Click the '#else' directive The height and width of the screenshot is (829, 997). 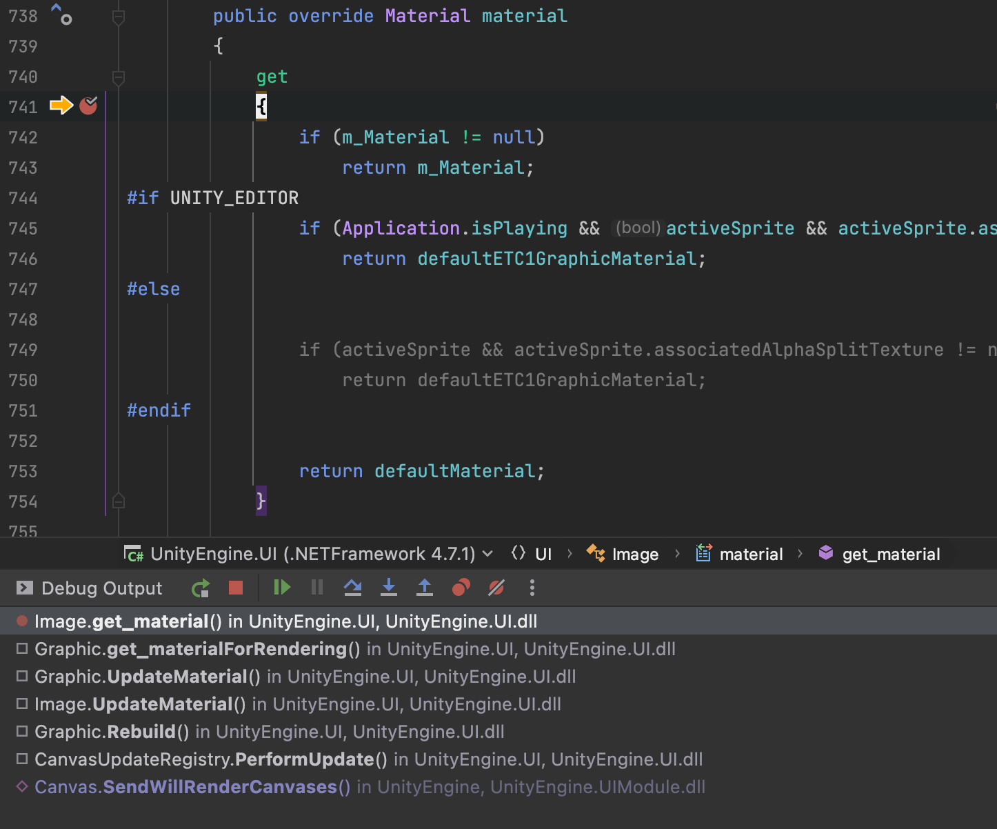coord(153,289)
